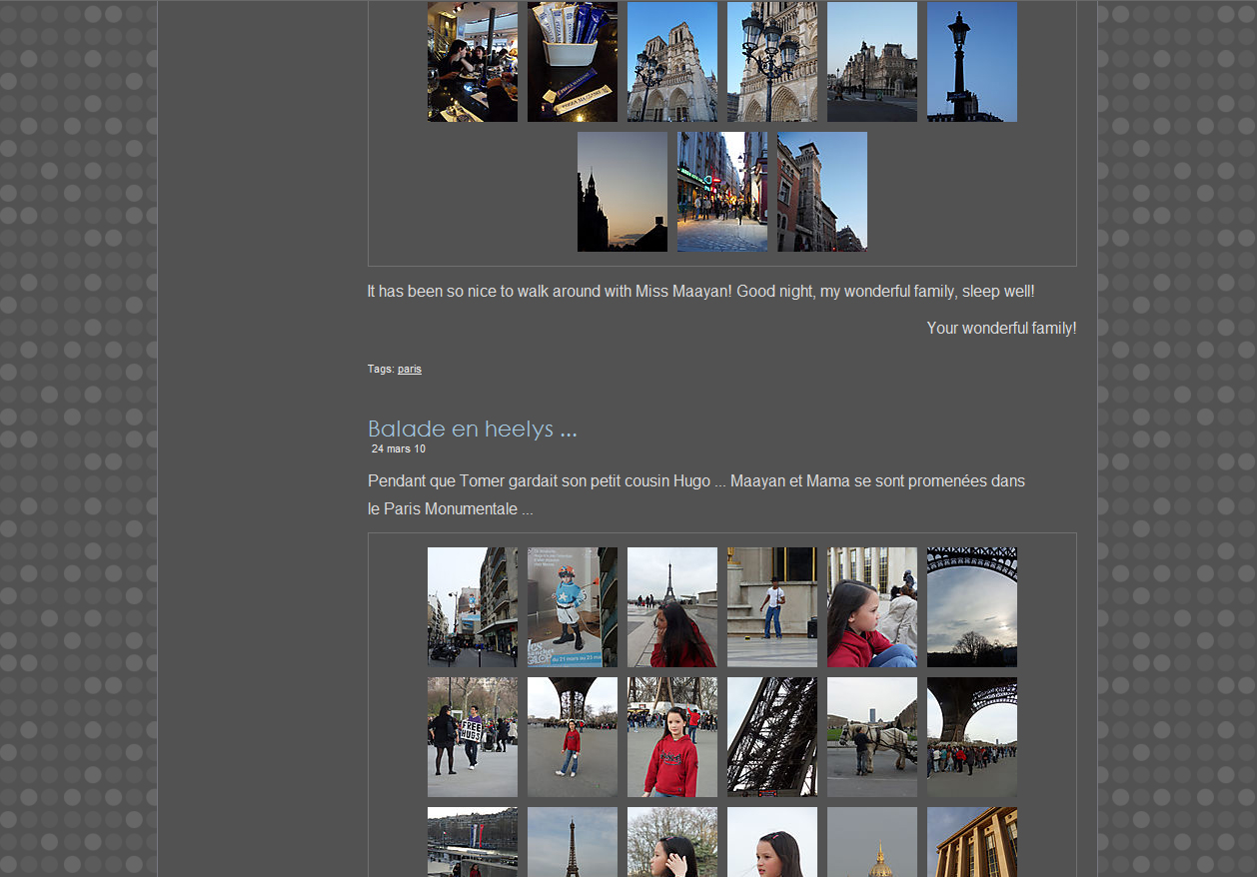
Task: View the riverside flags photo thumbnail
Action: tap(472, 842)
